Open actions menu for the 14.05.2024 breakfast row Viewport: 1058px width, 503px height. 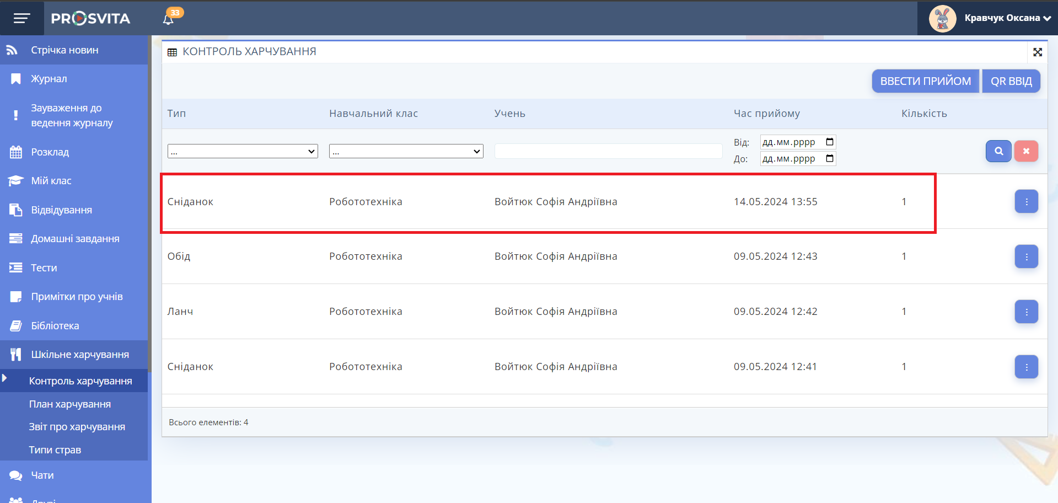[1026, 202]
